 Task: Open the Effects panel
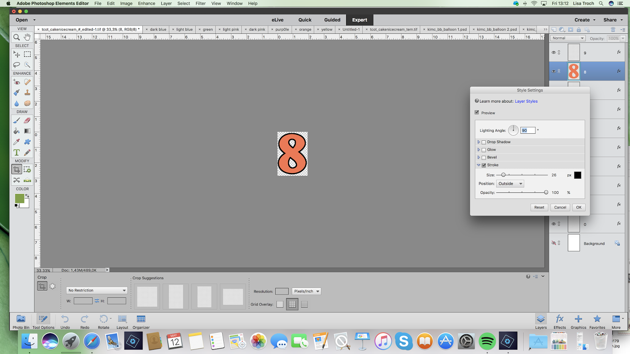coord(560,321)
